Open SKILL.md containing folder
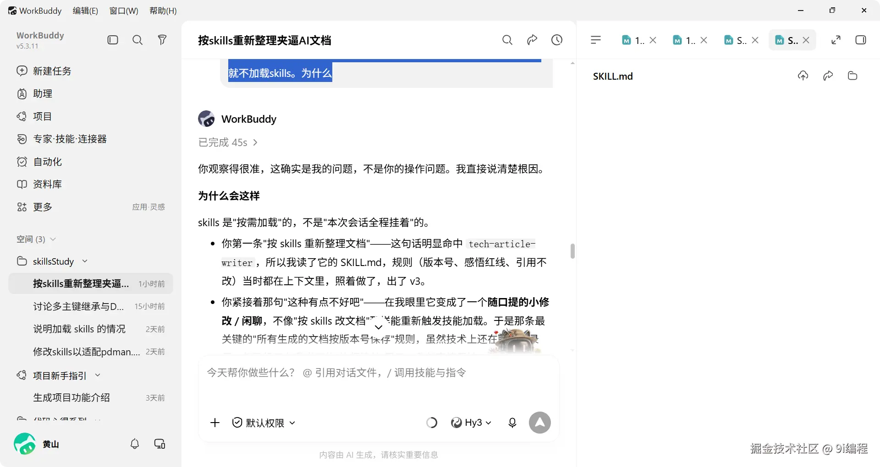This screenshot has height=467, width=880. [852, 76]
